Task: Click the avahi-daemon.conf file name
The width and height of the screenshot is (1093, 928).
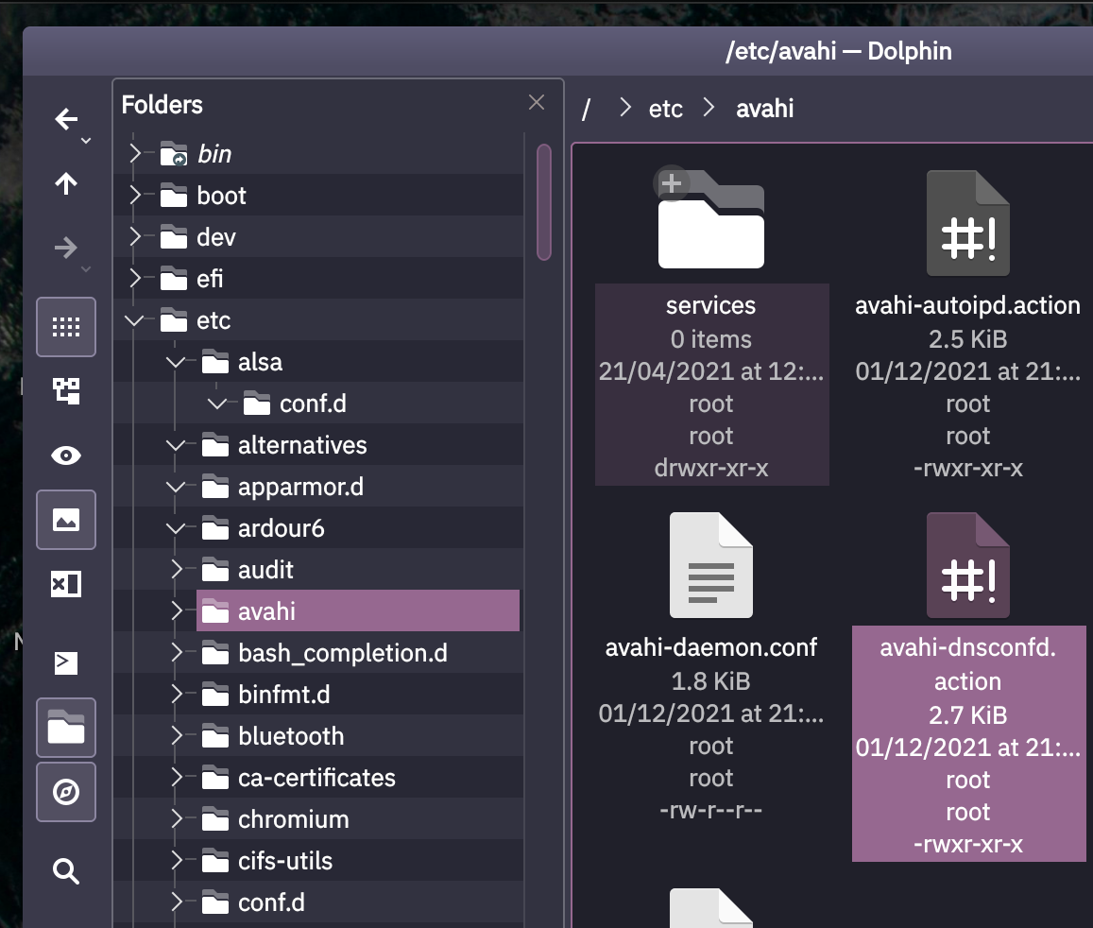Action: pyautogui.click(x=711, y=647)
